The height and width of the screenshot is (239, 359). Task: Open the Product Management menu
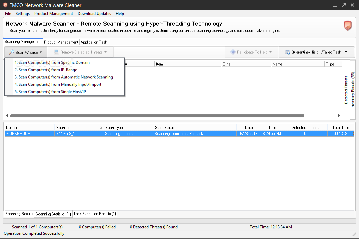[x=54, y=14]
